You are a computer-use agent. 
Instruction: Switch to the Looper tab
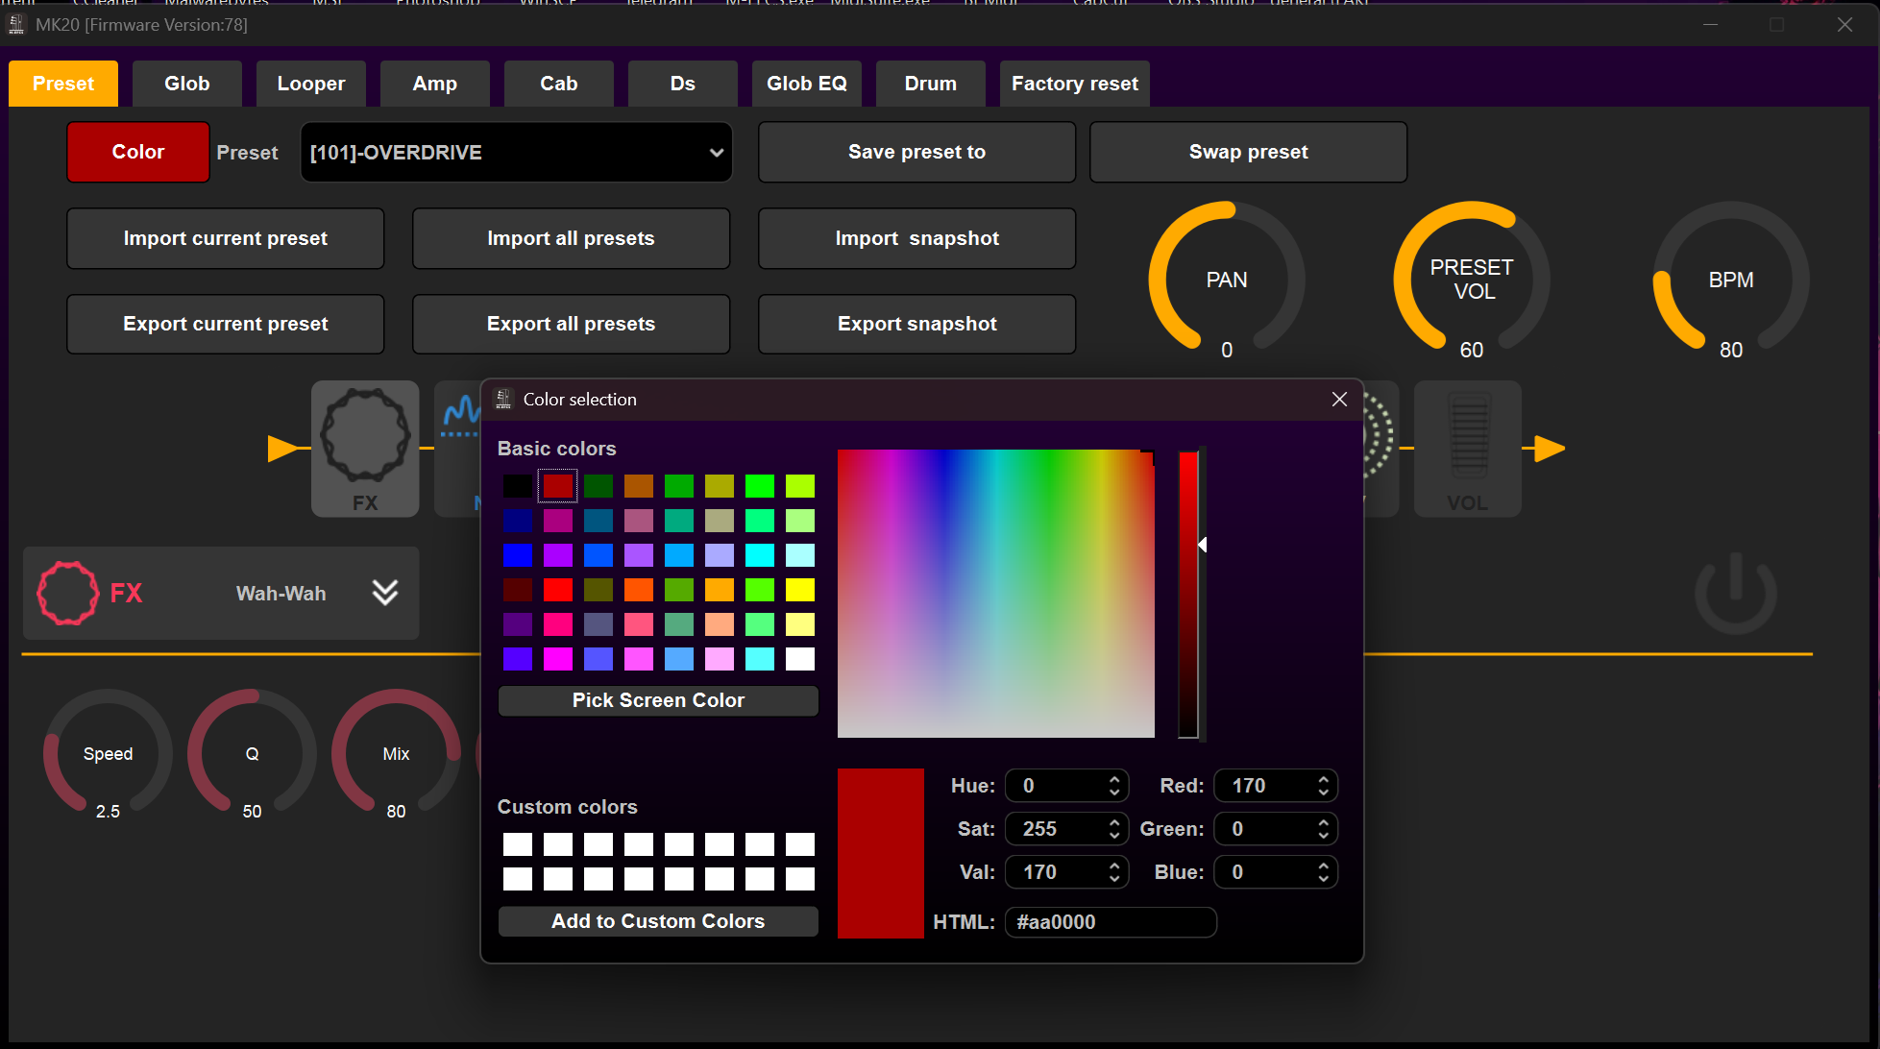tap(310, 84)
